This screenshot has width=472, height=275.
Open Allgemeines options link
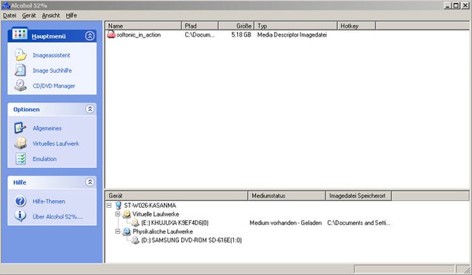click(47, 128)
